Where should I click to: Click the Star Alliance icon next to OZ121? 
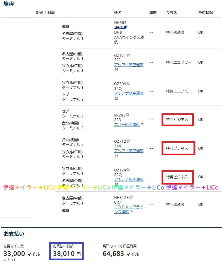click(x=128, y=55)
